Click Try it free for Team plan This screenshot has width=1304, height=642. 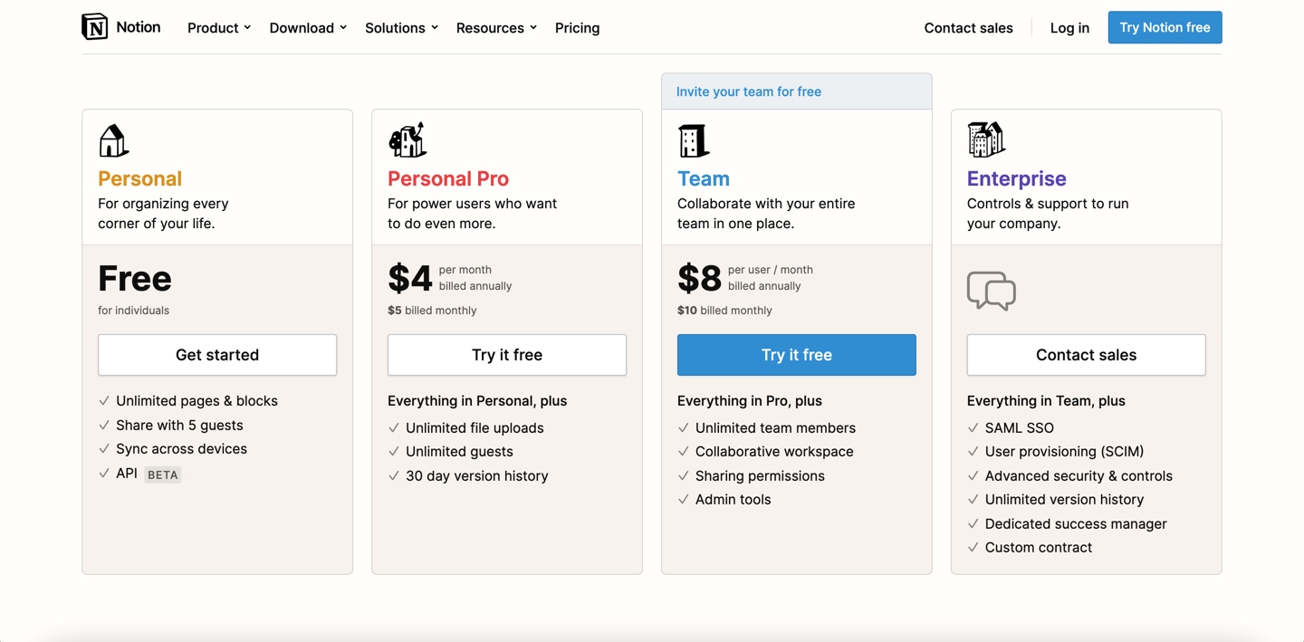pos(797,355)
